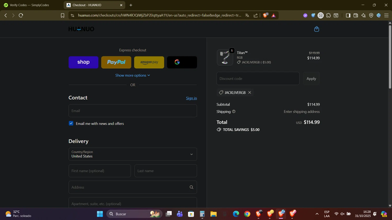Go back with the browser back arrow

(x=5, y=15)
